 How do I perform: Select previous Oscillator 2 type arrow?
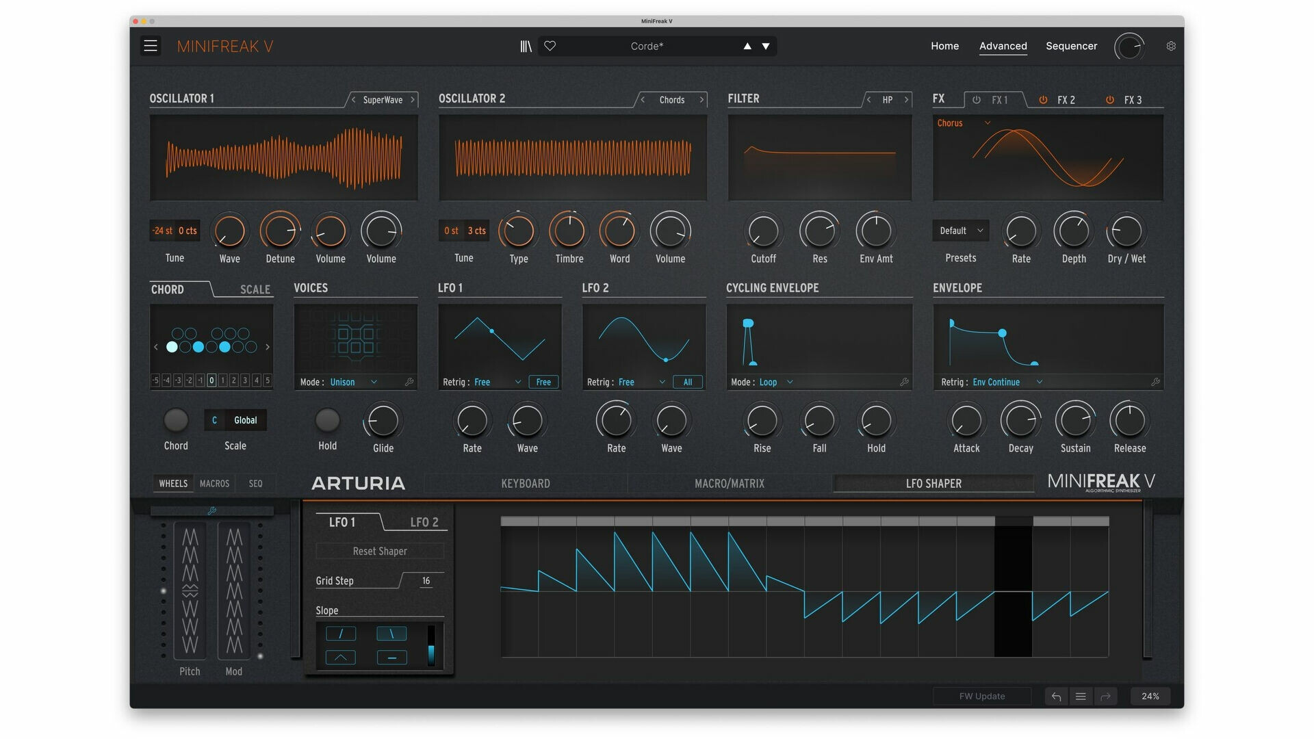pos(643,100)
